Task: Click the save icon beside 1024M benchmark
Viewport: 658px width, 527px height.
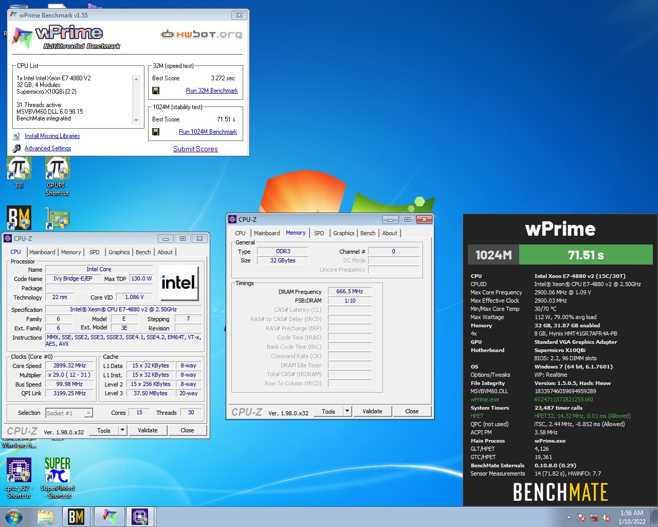Action: (x=156, y=132)
